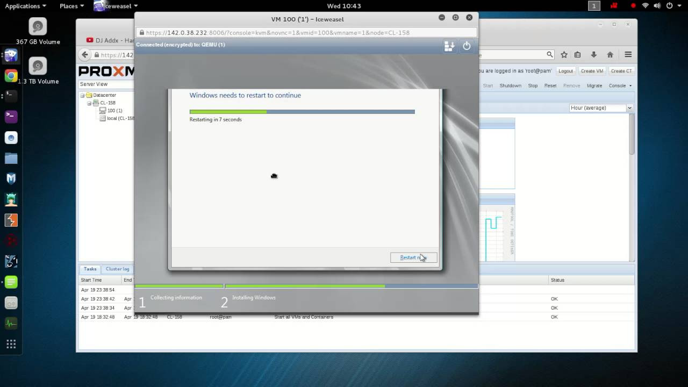The width and height of the screenshot is (688, 387).
Task: Click the Logout button in Proxmox
Action: click(565, 71)
